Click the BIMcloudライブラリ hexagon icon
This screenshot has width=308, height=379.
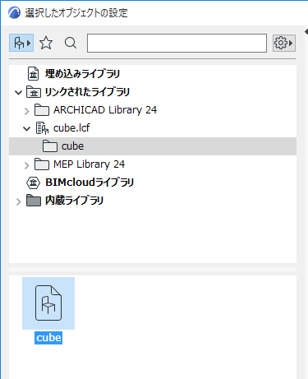[34, 183]
